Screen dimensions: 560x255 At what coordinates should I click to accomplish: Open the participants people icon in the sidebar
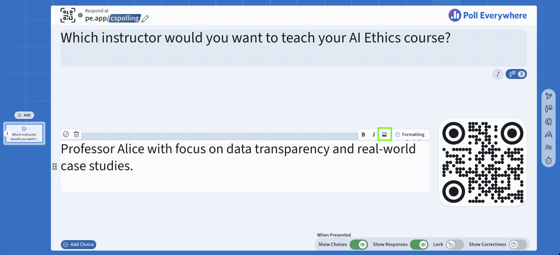tap(549, 147)
